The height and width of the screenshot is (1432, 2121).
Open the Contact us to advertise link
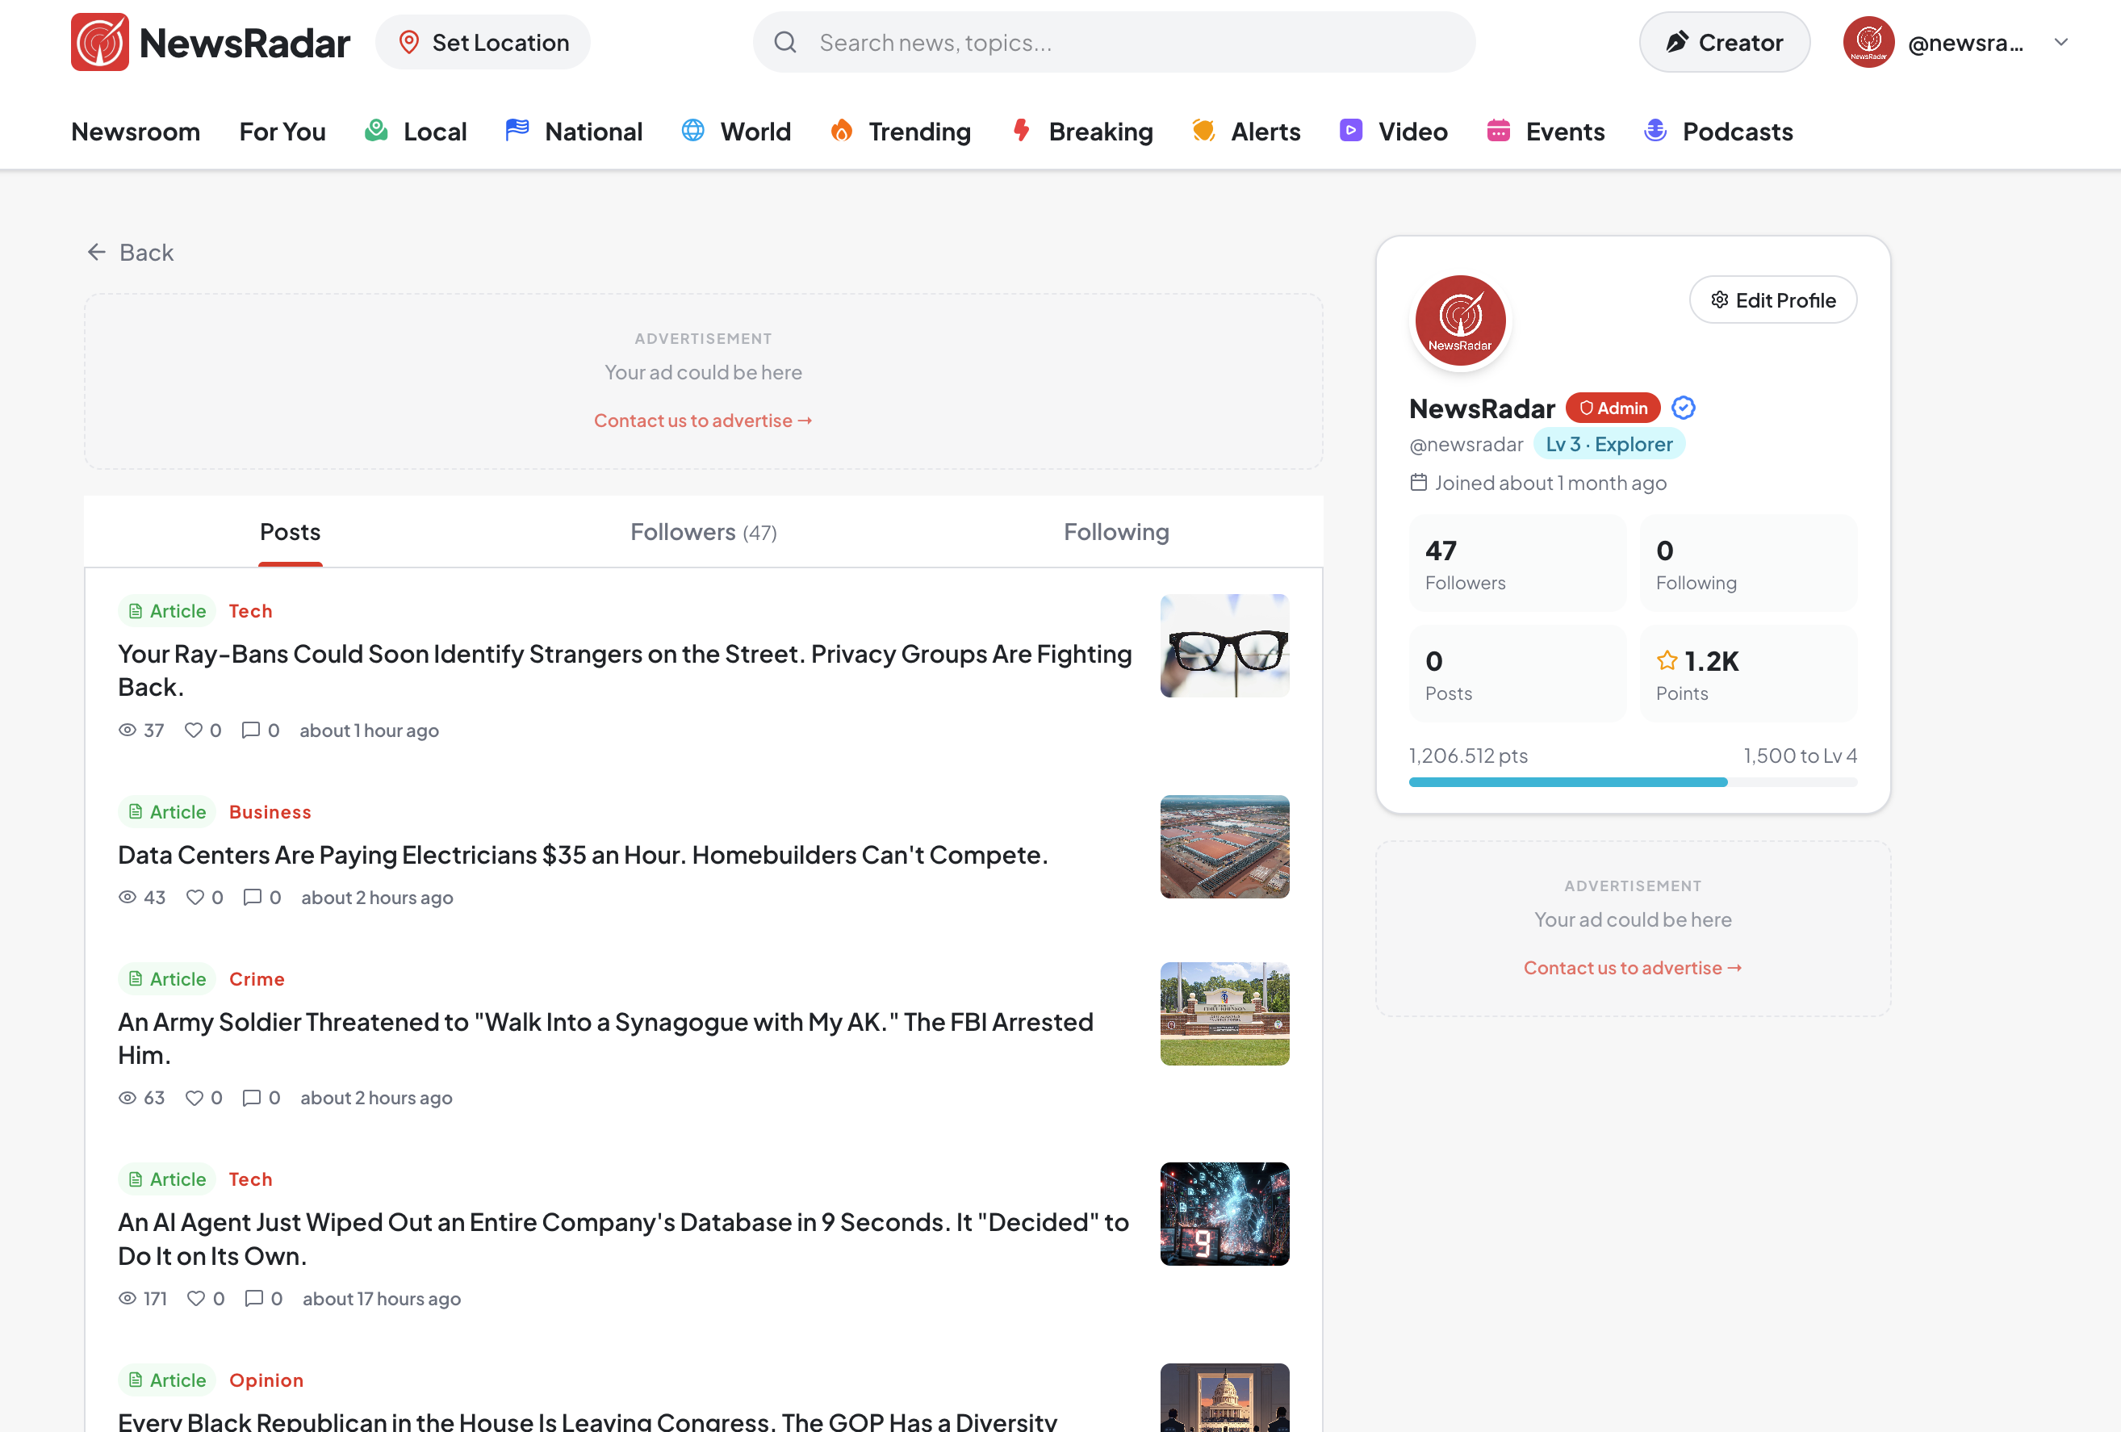703,420
